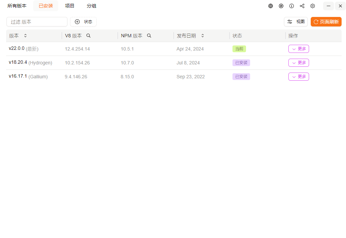Click the plus circle icon beside 状态
The image size is (346, 238).
point(77,22)
